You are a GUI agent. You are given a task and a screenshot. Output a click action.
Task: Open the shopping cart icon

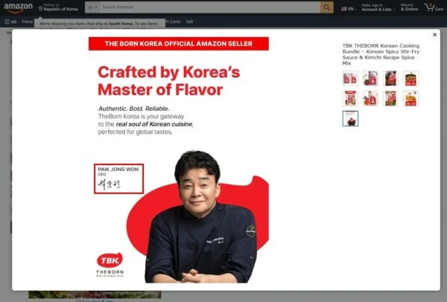pyautogui.click(x=434, y=7)
